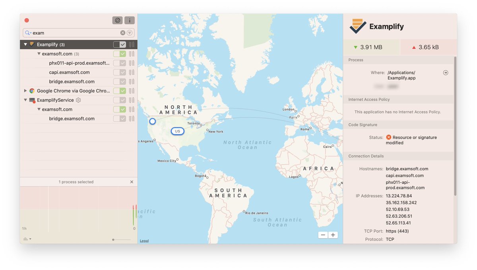
Task: Click IP address 13.224.78.84
Action: 399,196
